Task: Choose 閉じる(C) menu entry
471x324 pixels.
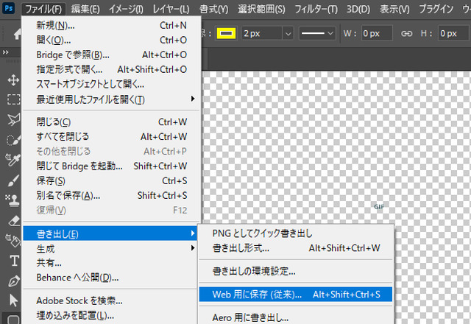Action: (111, 122)
